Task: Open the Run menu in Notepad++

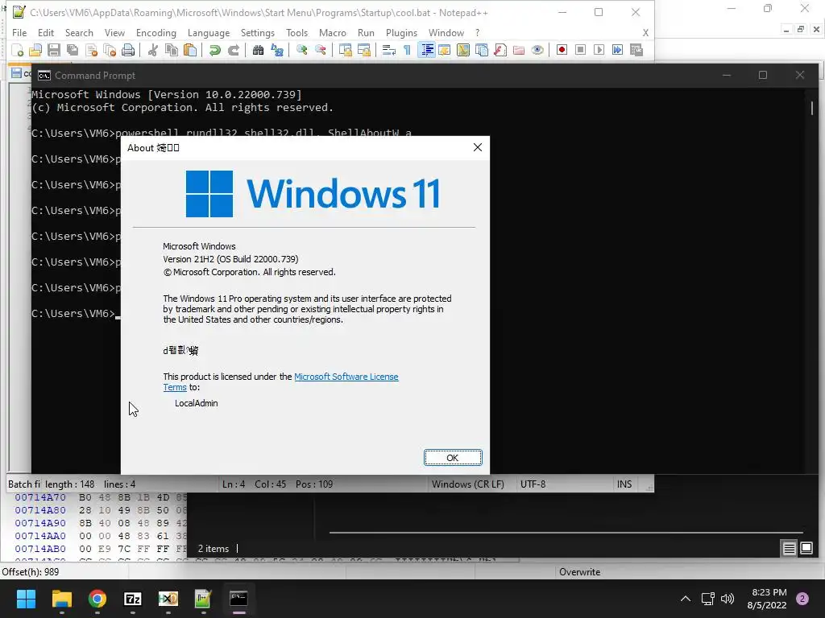Action: point(366,32)
